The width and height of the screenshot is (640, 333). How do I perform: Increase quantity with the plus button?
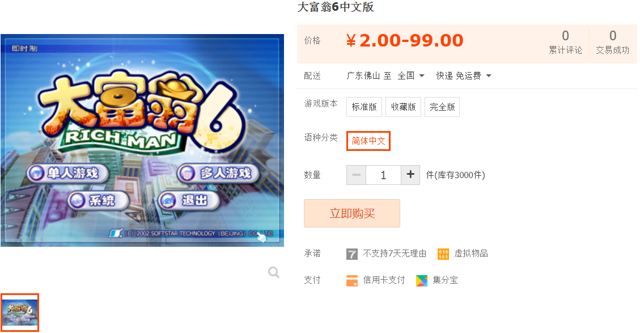click(x=410, y=175)
